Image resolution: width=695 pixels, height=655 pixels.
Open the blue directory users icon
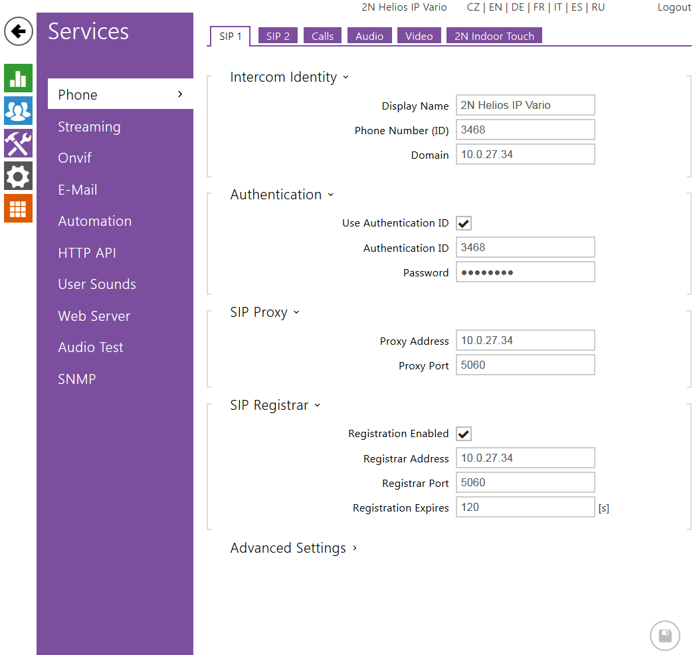tap(18, 110)
